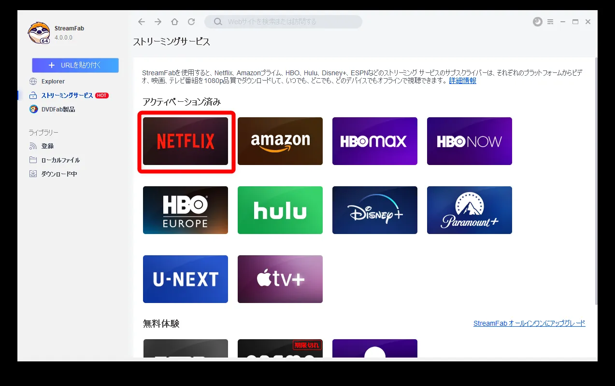Click the ダウンロード中 download icon
This screenshot has height=386, width=615.
33,174
